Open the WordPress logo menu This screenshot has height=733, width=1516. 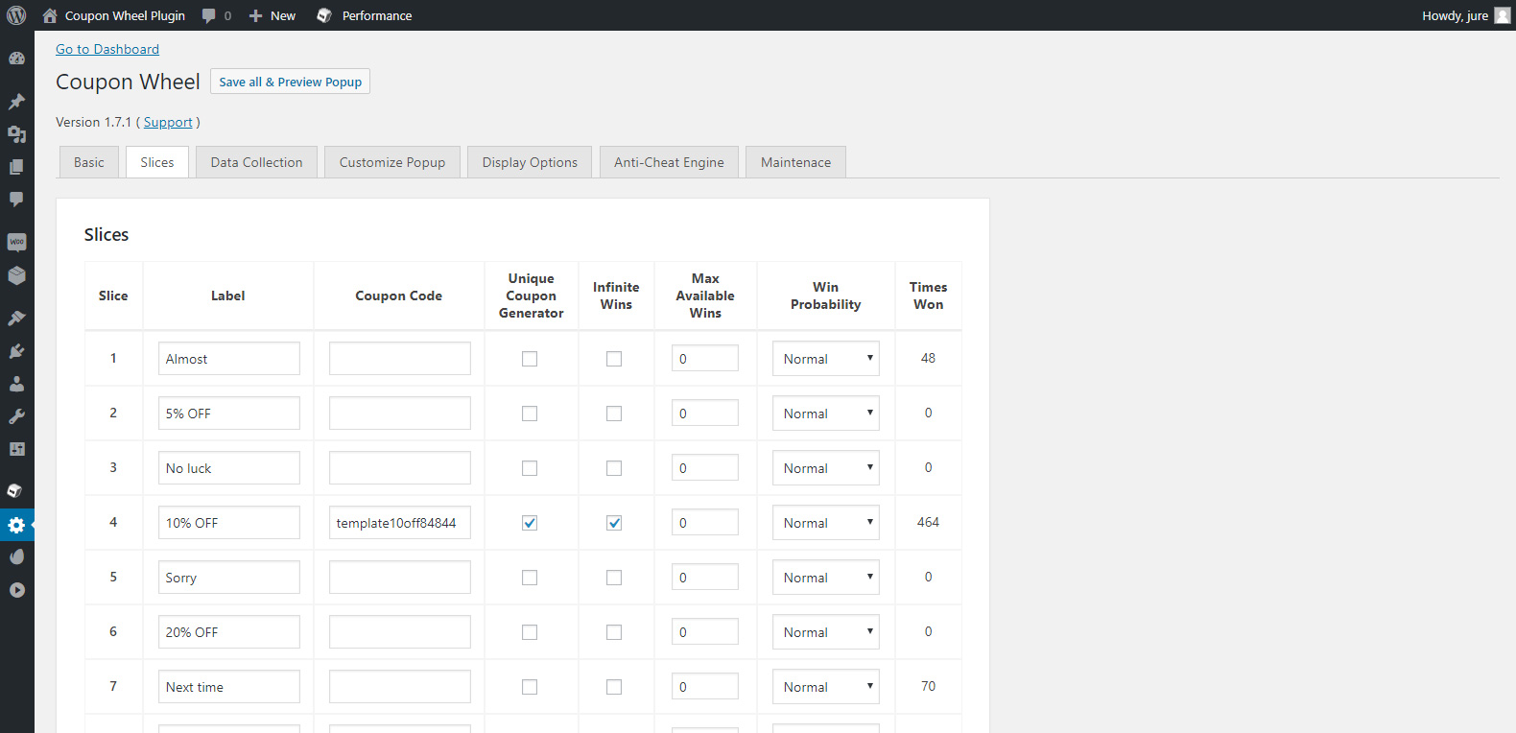point(16,15)
